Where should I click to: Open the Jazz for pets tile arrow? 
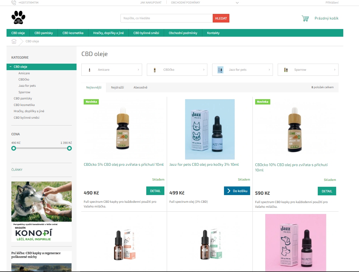[x=269, y=70]
